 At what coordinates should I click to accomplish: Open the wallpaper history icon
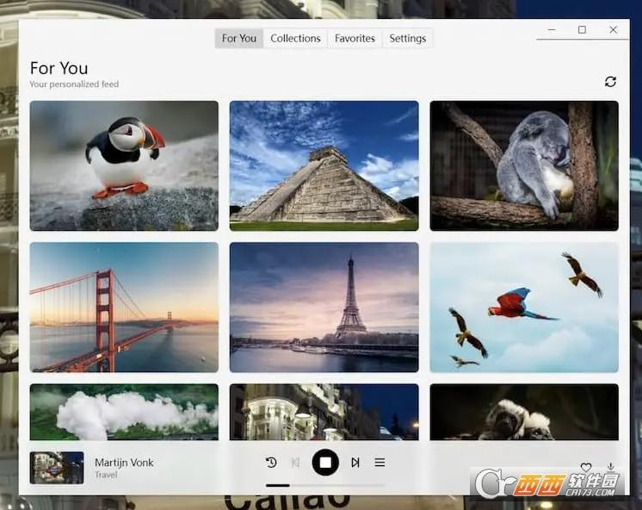pyautogui.click(x=271, y=463)
